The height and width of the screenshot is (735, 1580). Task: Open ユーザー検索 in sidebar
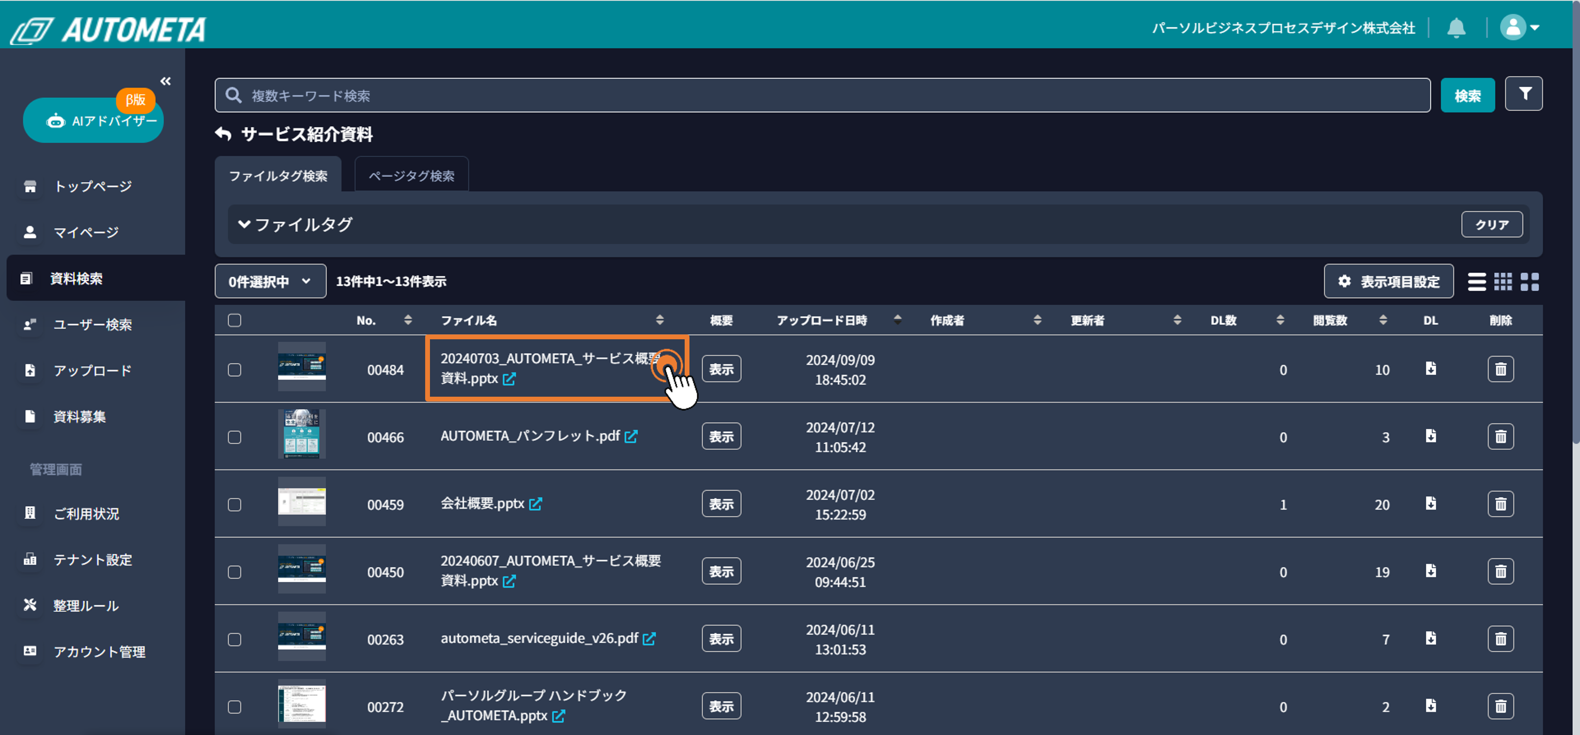tap(92, 324)
